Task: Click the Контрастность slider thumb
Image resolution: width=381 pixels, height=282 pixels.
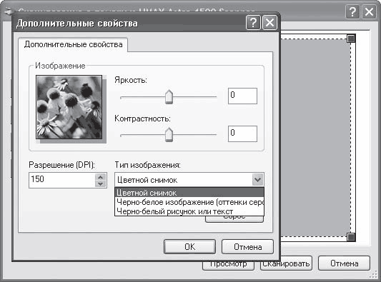Action: click(x=169, y=134)
